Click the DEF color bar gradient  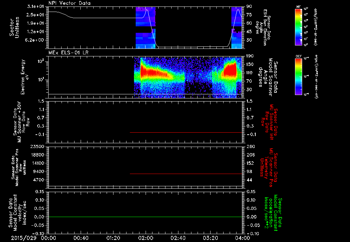coord(298,77)
